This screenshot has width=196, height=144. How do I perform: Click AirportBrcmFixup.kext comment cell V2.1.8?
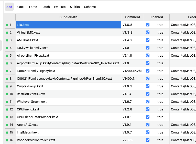tap(133, 56)
